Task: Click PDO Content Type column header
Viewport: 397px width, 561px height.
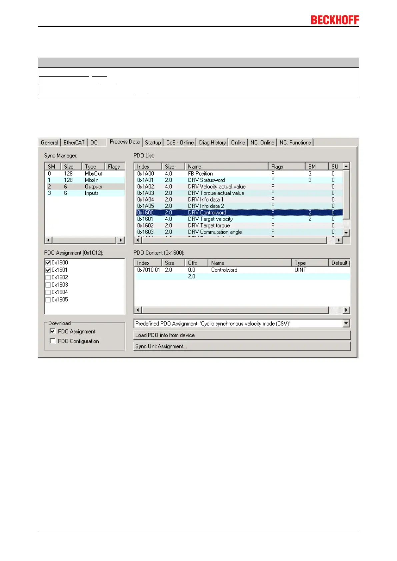Action: coord(310,263)
